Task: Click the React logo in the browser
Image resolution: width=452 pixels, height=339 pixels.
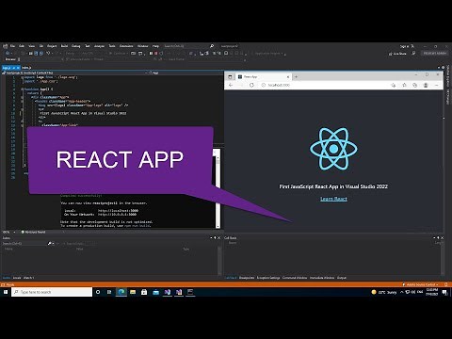Action: [333, 148]
